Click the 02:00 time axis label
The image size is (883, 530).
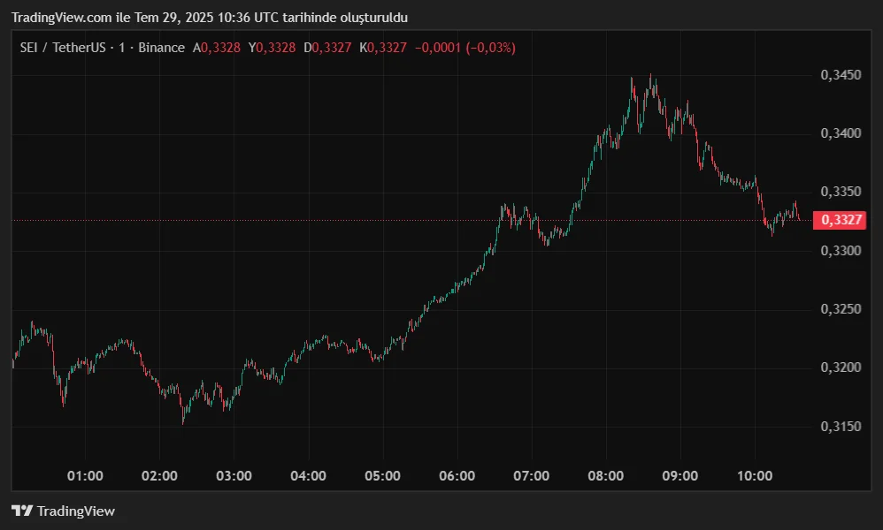coord(159,476)
